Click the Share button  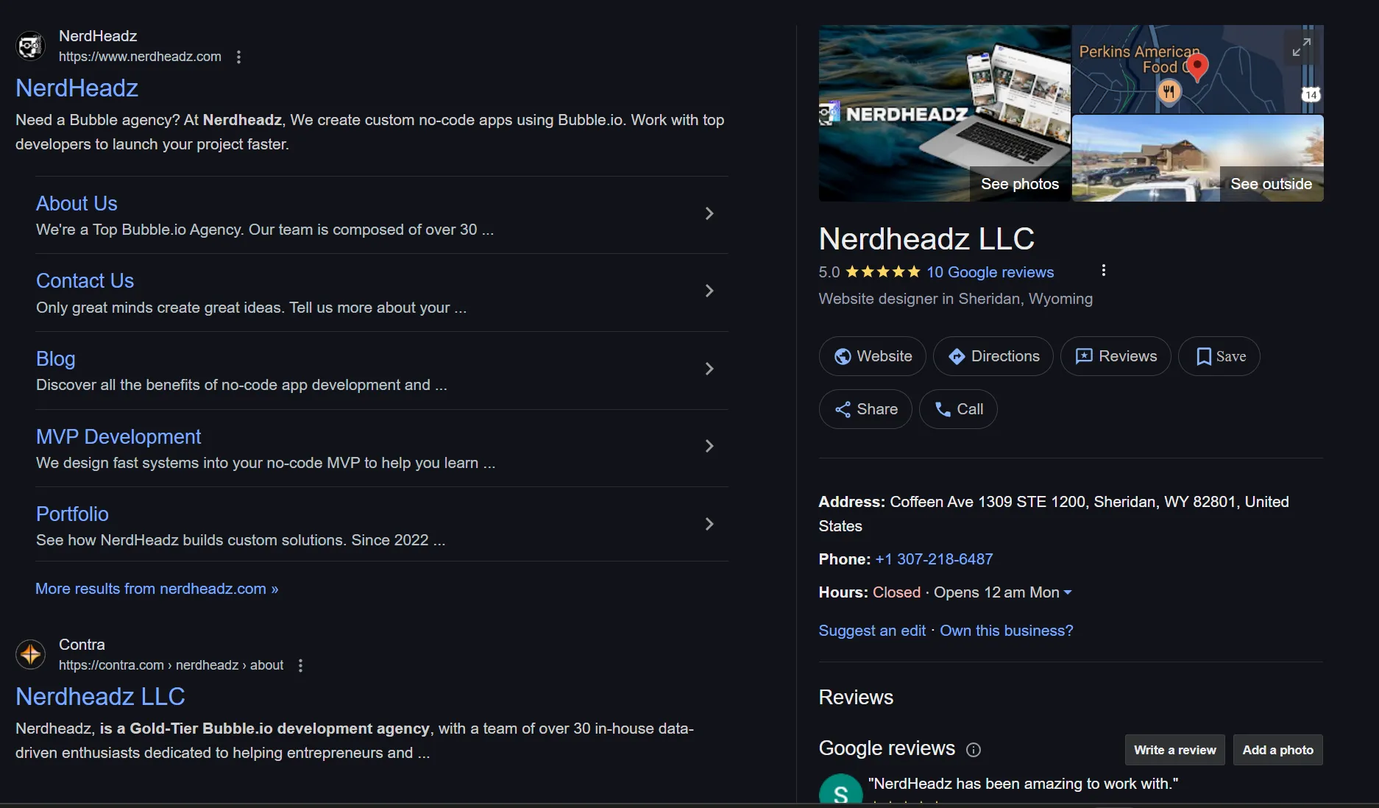point(865,409)
